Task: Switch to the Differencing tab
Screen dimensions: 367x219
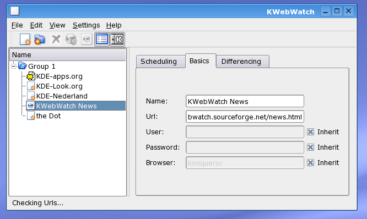Action: pos(242,62)
